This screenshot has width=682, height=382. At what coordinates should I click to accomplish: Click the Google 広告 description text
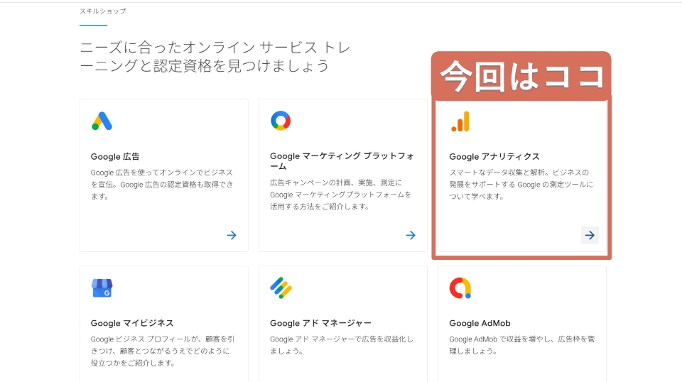(162, 184)
